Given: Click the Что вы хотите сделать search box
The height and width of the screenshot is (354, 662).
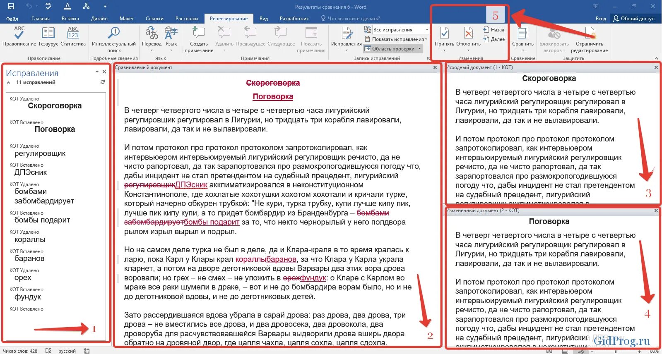Looking at the screenshot, I should (351, 19).
